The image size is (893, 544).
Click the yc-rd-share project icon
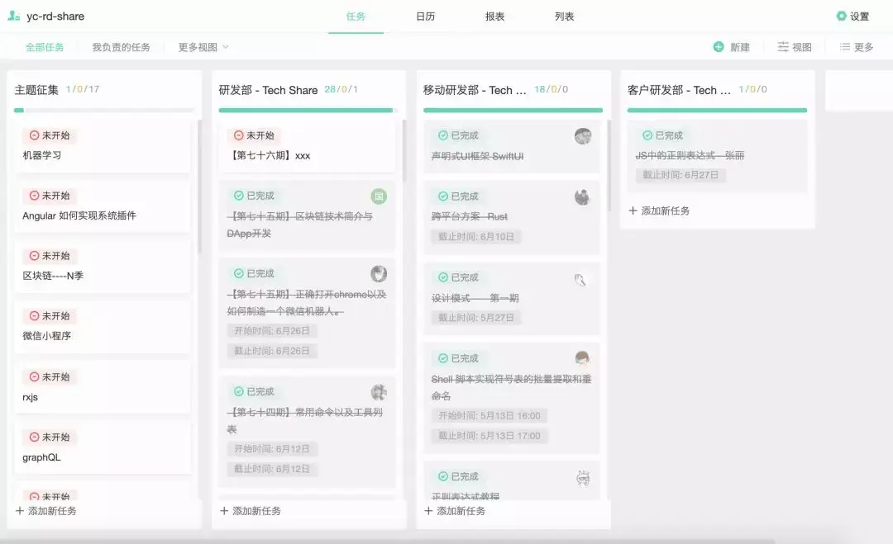click(14, 16)
